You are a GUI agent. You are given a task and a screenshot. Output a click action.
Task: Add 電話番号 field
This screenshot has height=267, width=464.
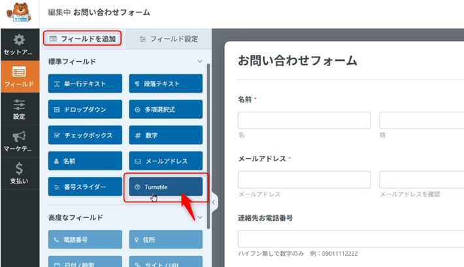pyautogui.click(x=85, y=240)
